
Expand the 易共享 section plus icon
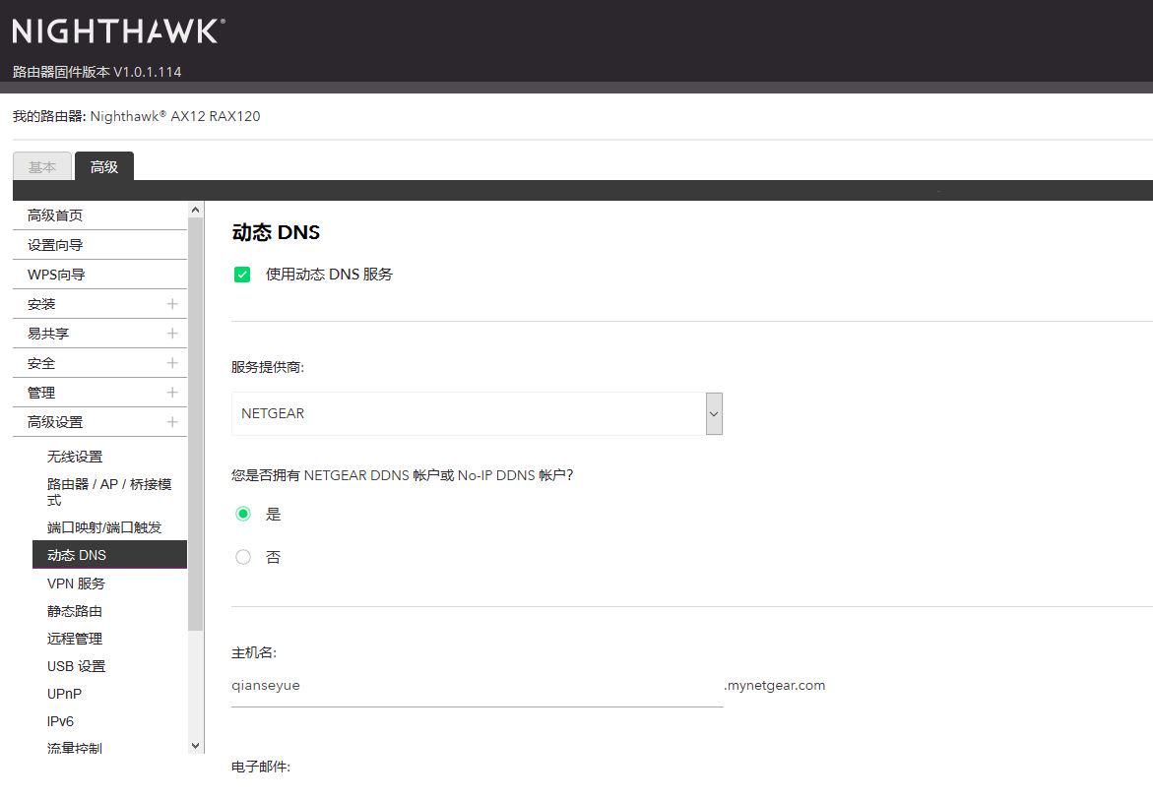point(172,334)
